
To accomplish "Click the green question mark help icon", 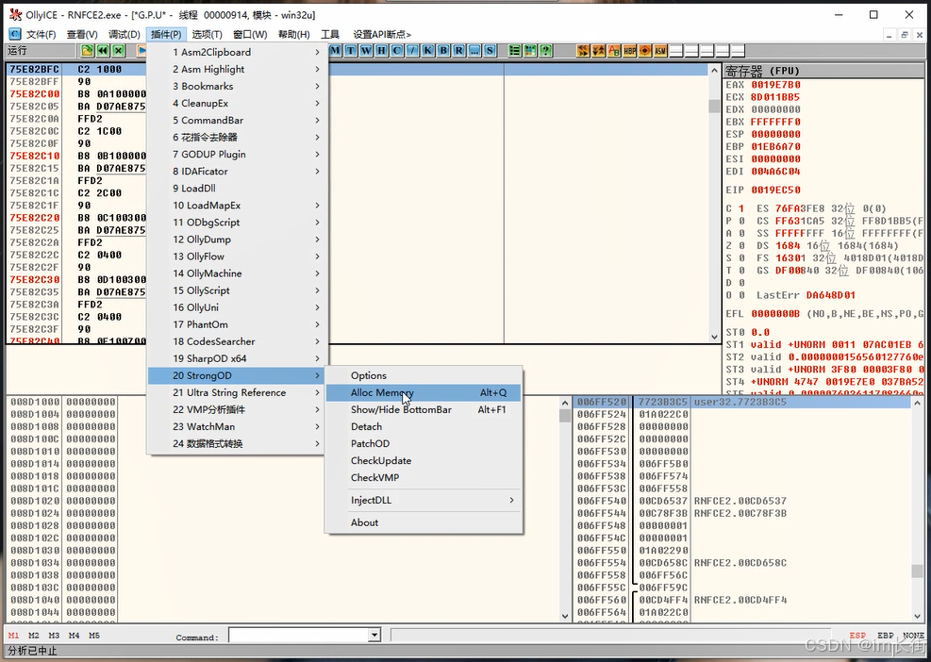I will pyautogui.click(x=546, y=51).
